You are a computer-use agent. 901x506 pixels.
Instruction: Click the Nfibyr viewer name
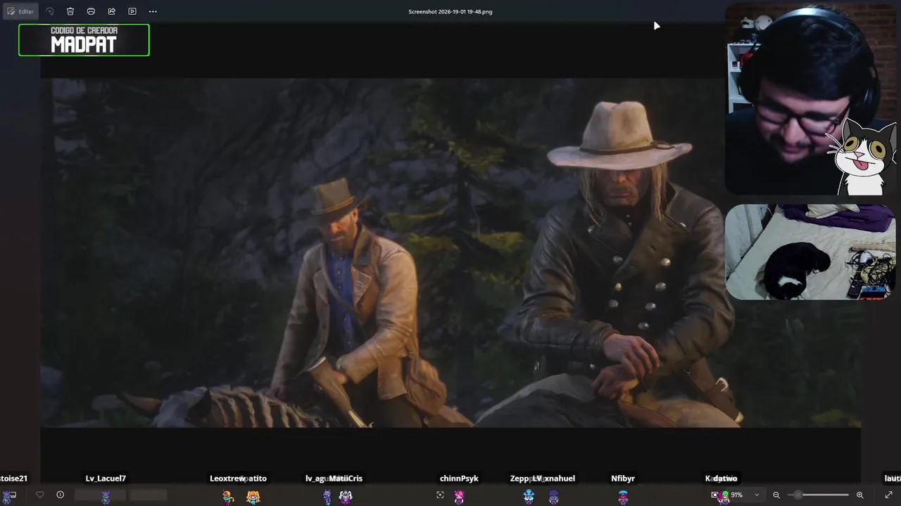(623, 479)
